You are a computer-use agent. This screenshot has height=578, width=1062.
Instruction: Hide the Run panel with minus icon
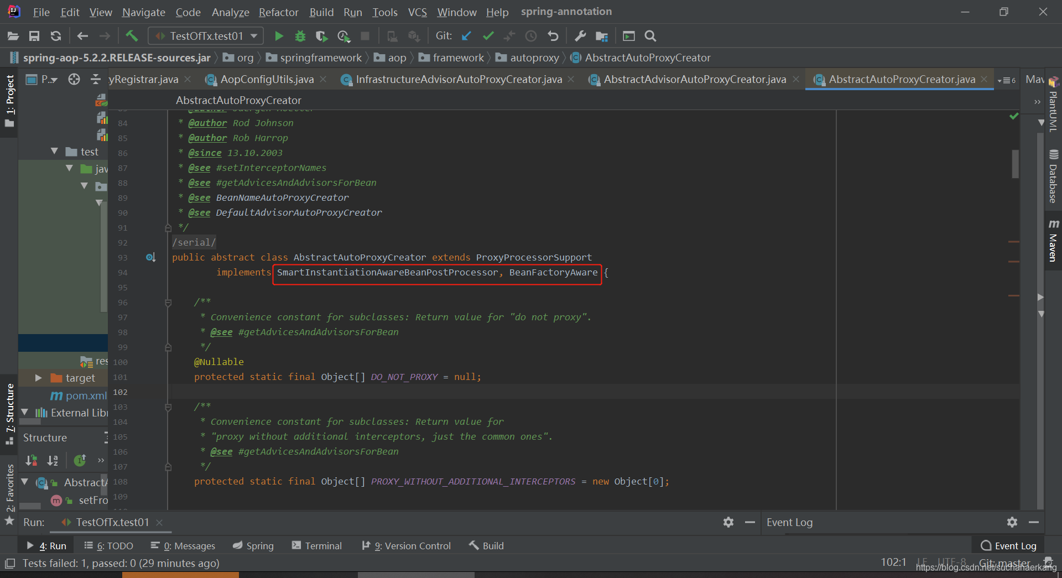click(x=750, y=522)
